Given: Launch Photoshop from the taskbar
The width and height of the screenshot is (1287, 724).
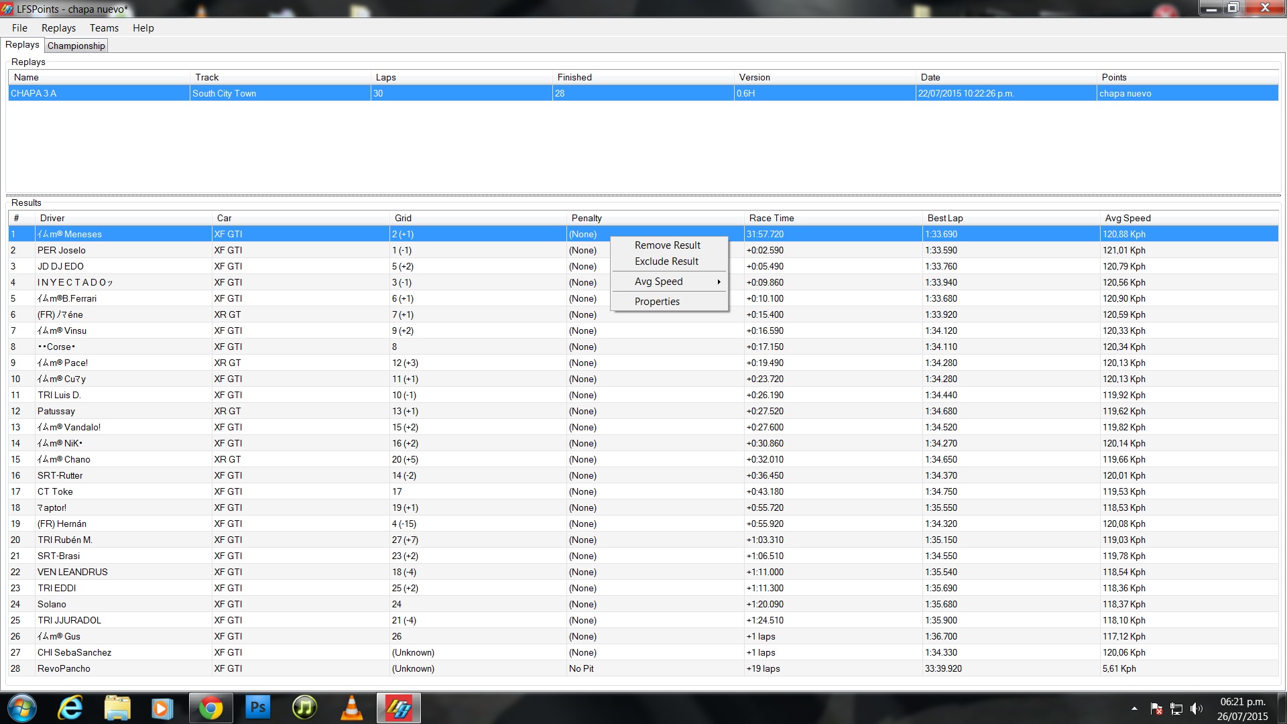Looking at the screenshot, I should click(257, 708).
